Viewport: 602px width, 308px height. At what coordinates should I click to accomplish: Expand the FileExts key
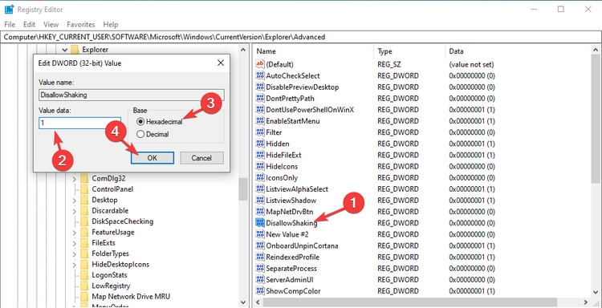coord(74,243)
